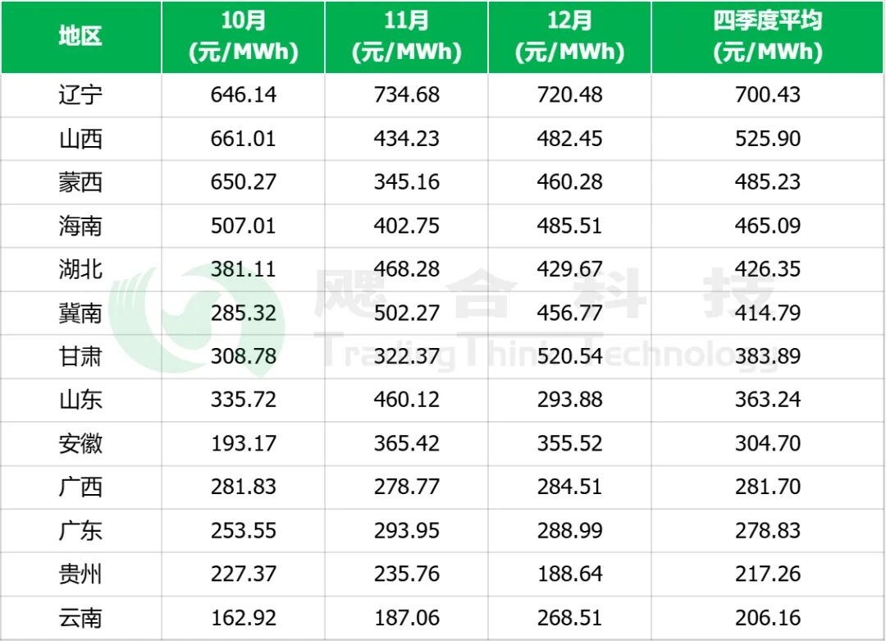Click the 安徽 row label
The image size is (886, 641).
[80, 443]
